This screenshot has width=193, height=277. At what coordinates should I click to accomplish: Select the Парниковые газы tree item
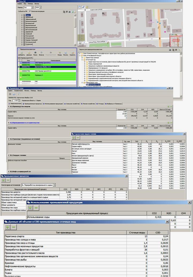(x=94, y=85)
